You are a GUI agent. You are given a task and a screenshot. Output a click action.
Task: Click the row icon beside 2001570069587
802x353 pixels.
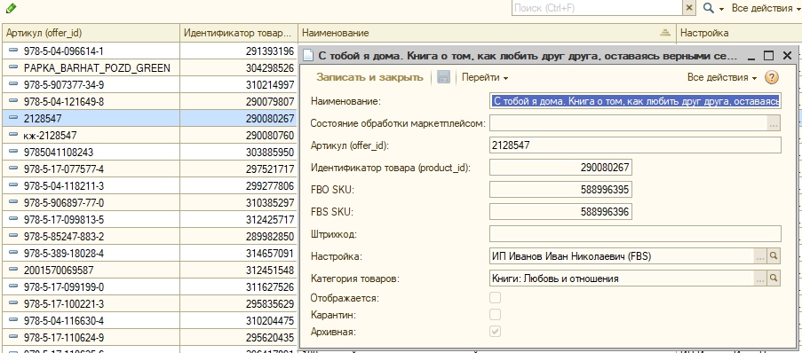coord(14,270)
